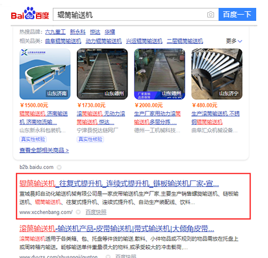Open camera image search icon
Screen dimensions: 268x258
(x=211, y=15)
